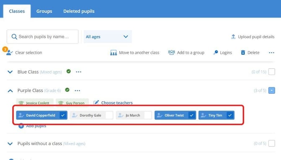Tick Jo March's checkbox
Screen dimensions: 281x160
coord(148,115)
